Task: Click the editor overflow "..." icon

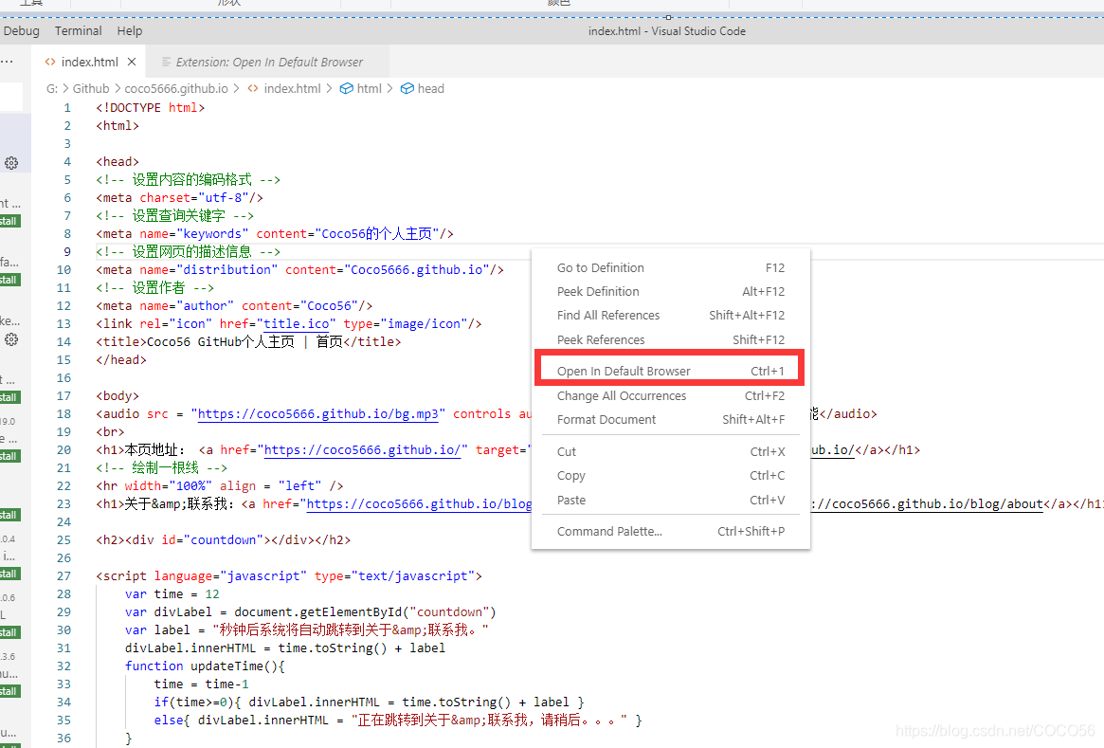Action: tap(7, 61)
